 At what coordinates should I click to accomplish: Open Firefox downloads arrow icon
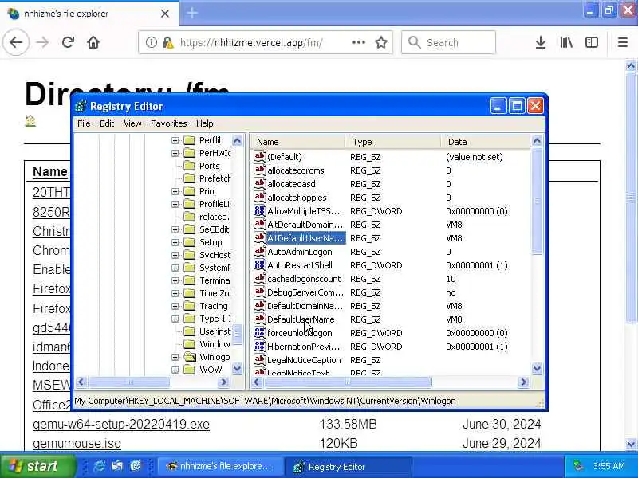pyautogui.click(x=541, y=42)
